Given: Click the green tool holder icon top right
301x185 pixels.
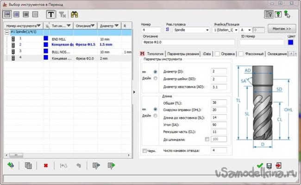Looking at the screenshot, I should [x=278, y=14].
